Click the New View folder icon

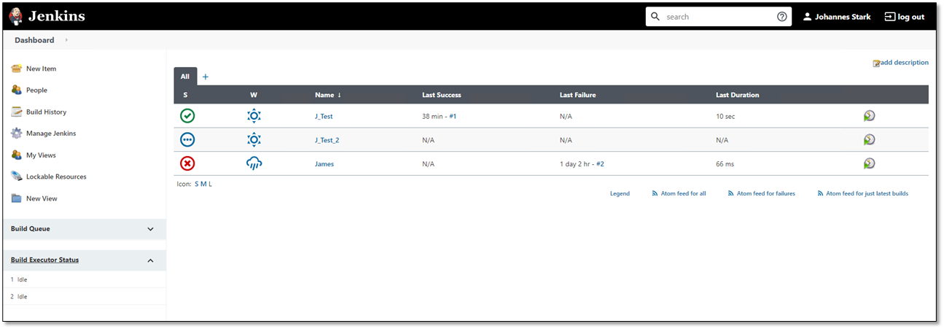click(x=16, y=198)
